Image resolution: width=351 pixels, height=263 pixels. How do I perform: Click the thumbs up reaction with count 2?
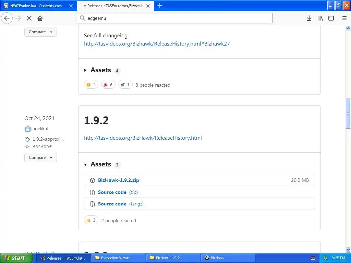pos(91,220)
